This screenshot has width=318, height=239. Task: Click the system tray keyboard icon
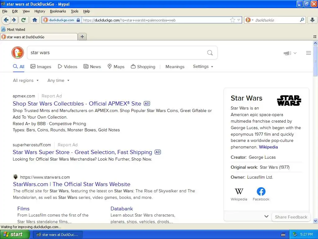pos(283,235)
